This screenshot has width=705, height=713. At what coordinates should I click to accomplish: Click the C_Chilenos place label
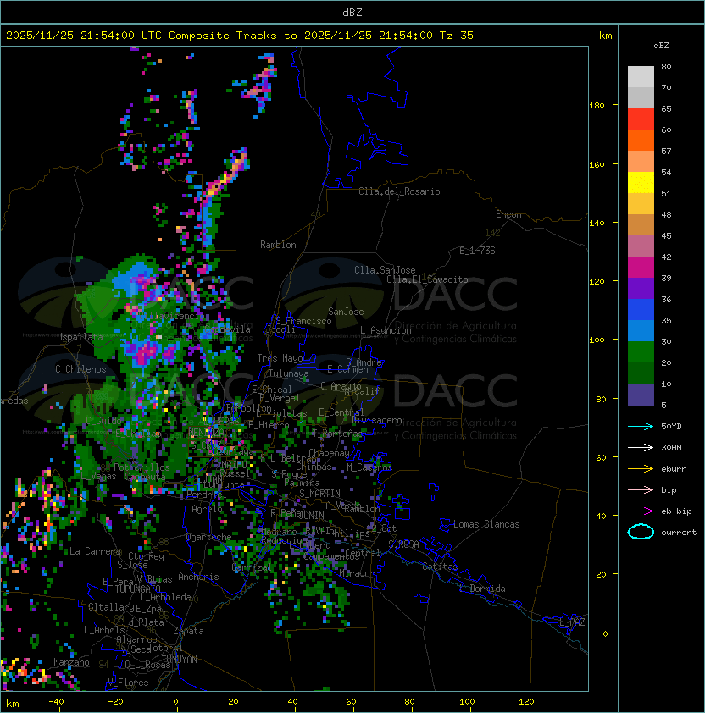(x=80, y=368)
